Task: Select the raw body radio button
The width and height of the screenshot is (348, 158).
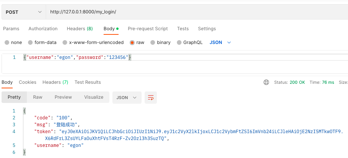Action: click(132, 42)
